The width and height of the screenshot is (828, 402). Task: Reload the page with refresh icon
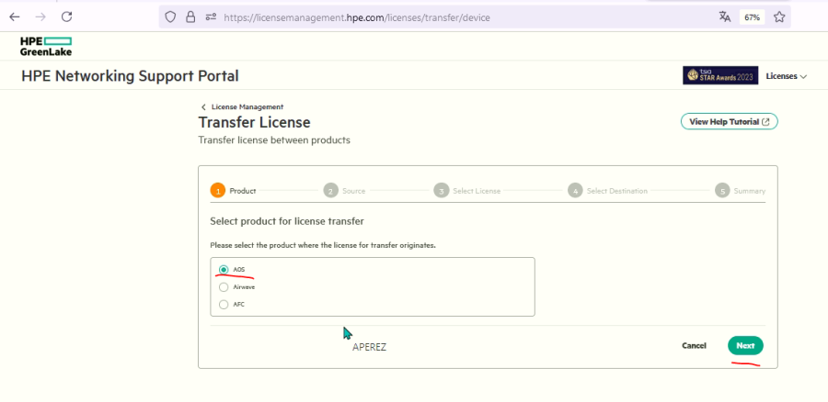click(x=67, y=17)
